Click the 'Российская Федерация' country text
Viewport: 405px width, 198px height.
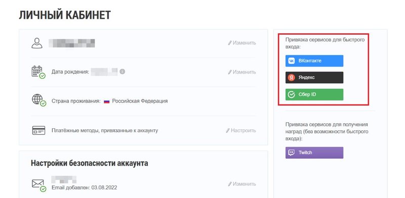pyautogui.click(x=140, y=101)
